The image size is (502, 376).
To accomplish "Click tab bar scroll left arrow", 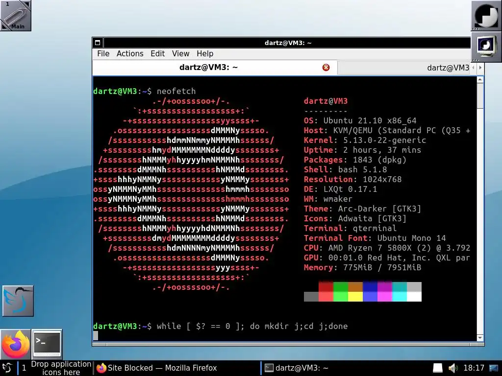I will point(473,68).
